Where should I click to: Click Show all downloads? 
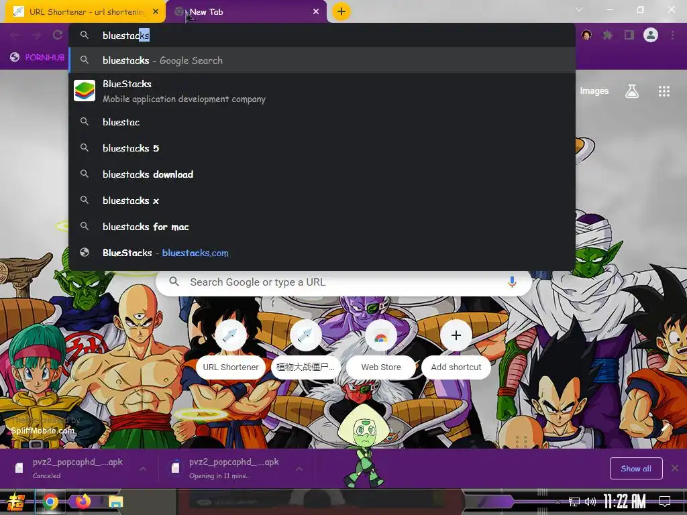pos(636,469)
